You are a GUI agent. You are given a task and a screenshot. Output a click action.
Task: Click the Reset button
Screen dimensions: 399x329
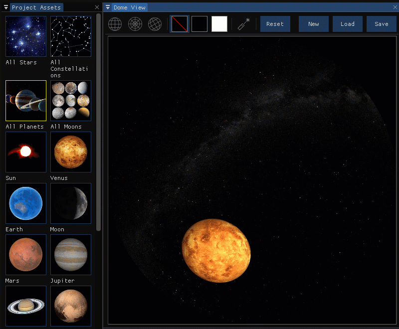(275, 24)
